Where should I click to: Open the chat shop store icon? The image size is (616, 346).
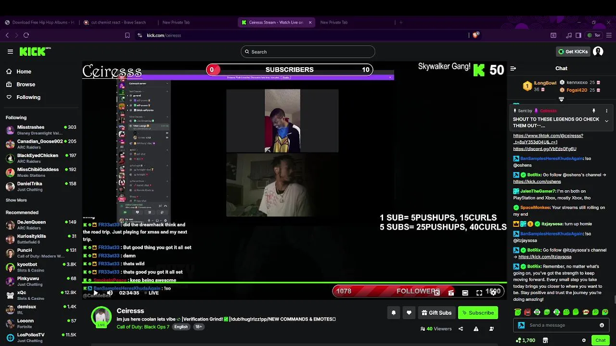545,340
